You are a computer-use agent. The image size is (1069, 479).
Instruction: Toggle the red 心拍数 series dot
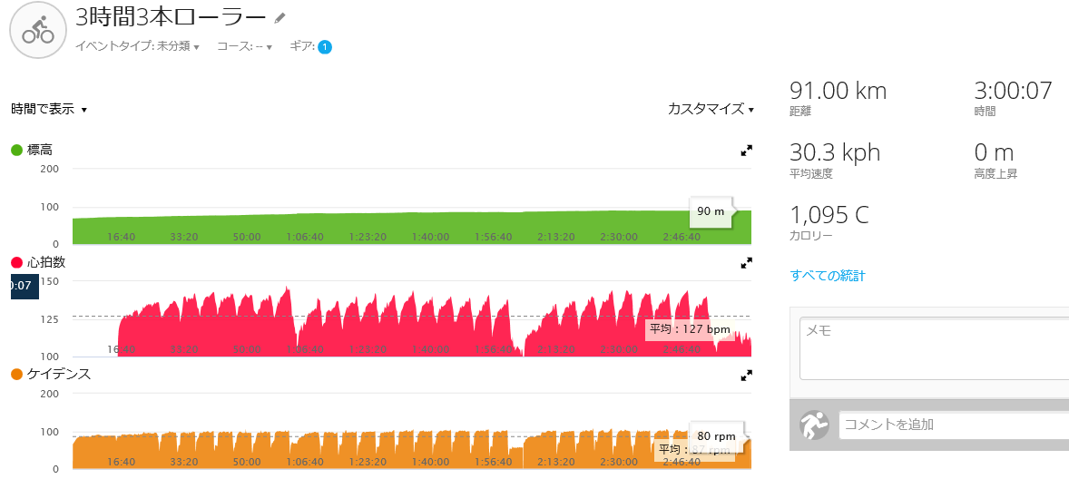pyautogui.click(x=17, y=262)
